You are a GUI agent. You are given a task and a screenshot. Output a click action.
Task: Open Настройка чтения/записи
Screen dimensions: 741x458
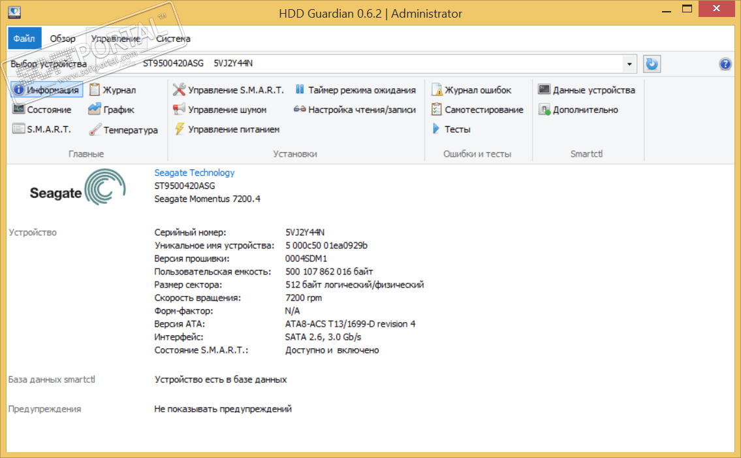(x=355, y=110)
